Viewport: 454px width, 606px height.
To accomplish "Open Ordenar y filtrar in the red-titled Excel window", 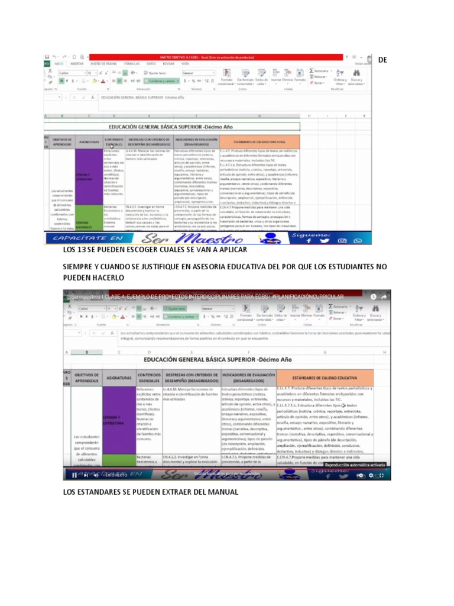I will [x=340, y=78].
